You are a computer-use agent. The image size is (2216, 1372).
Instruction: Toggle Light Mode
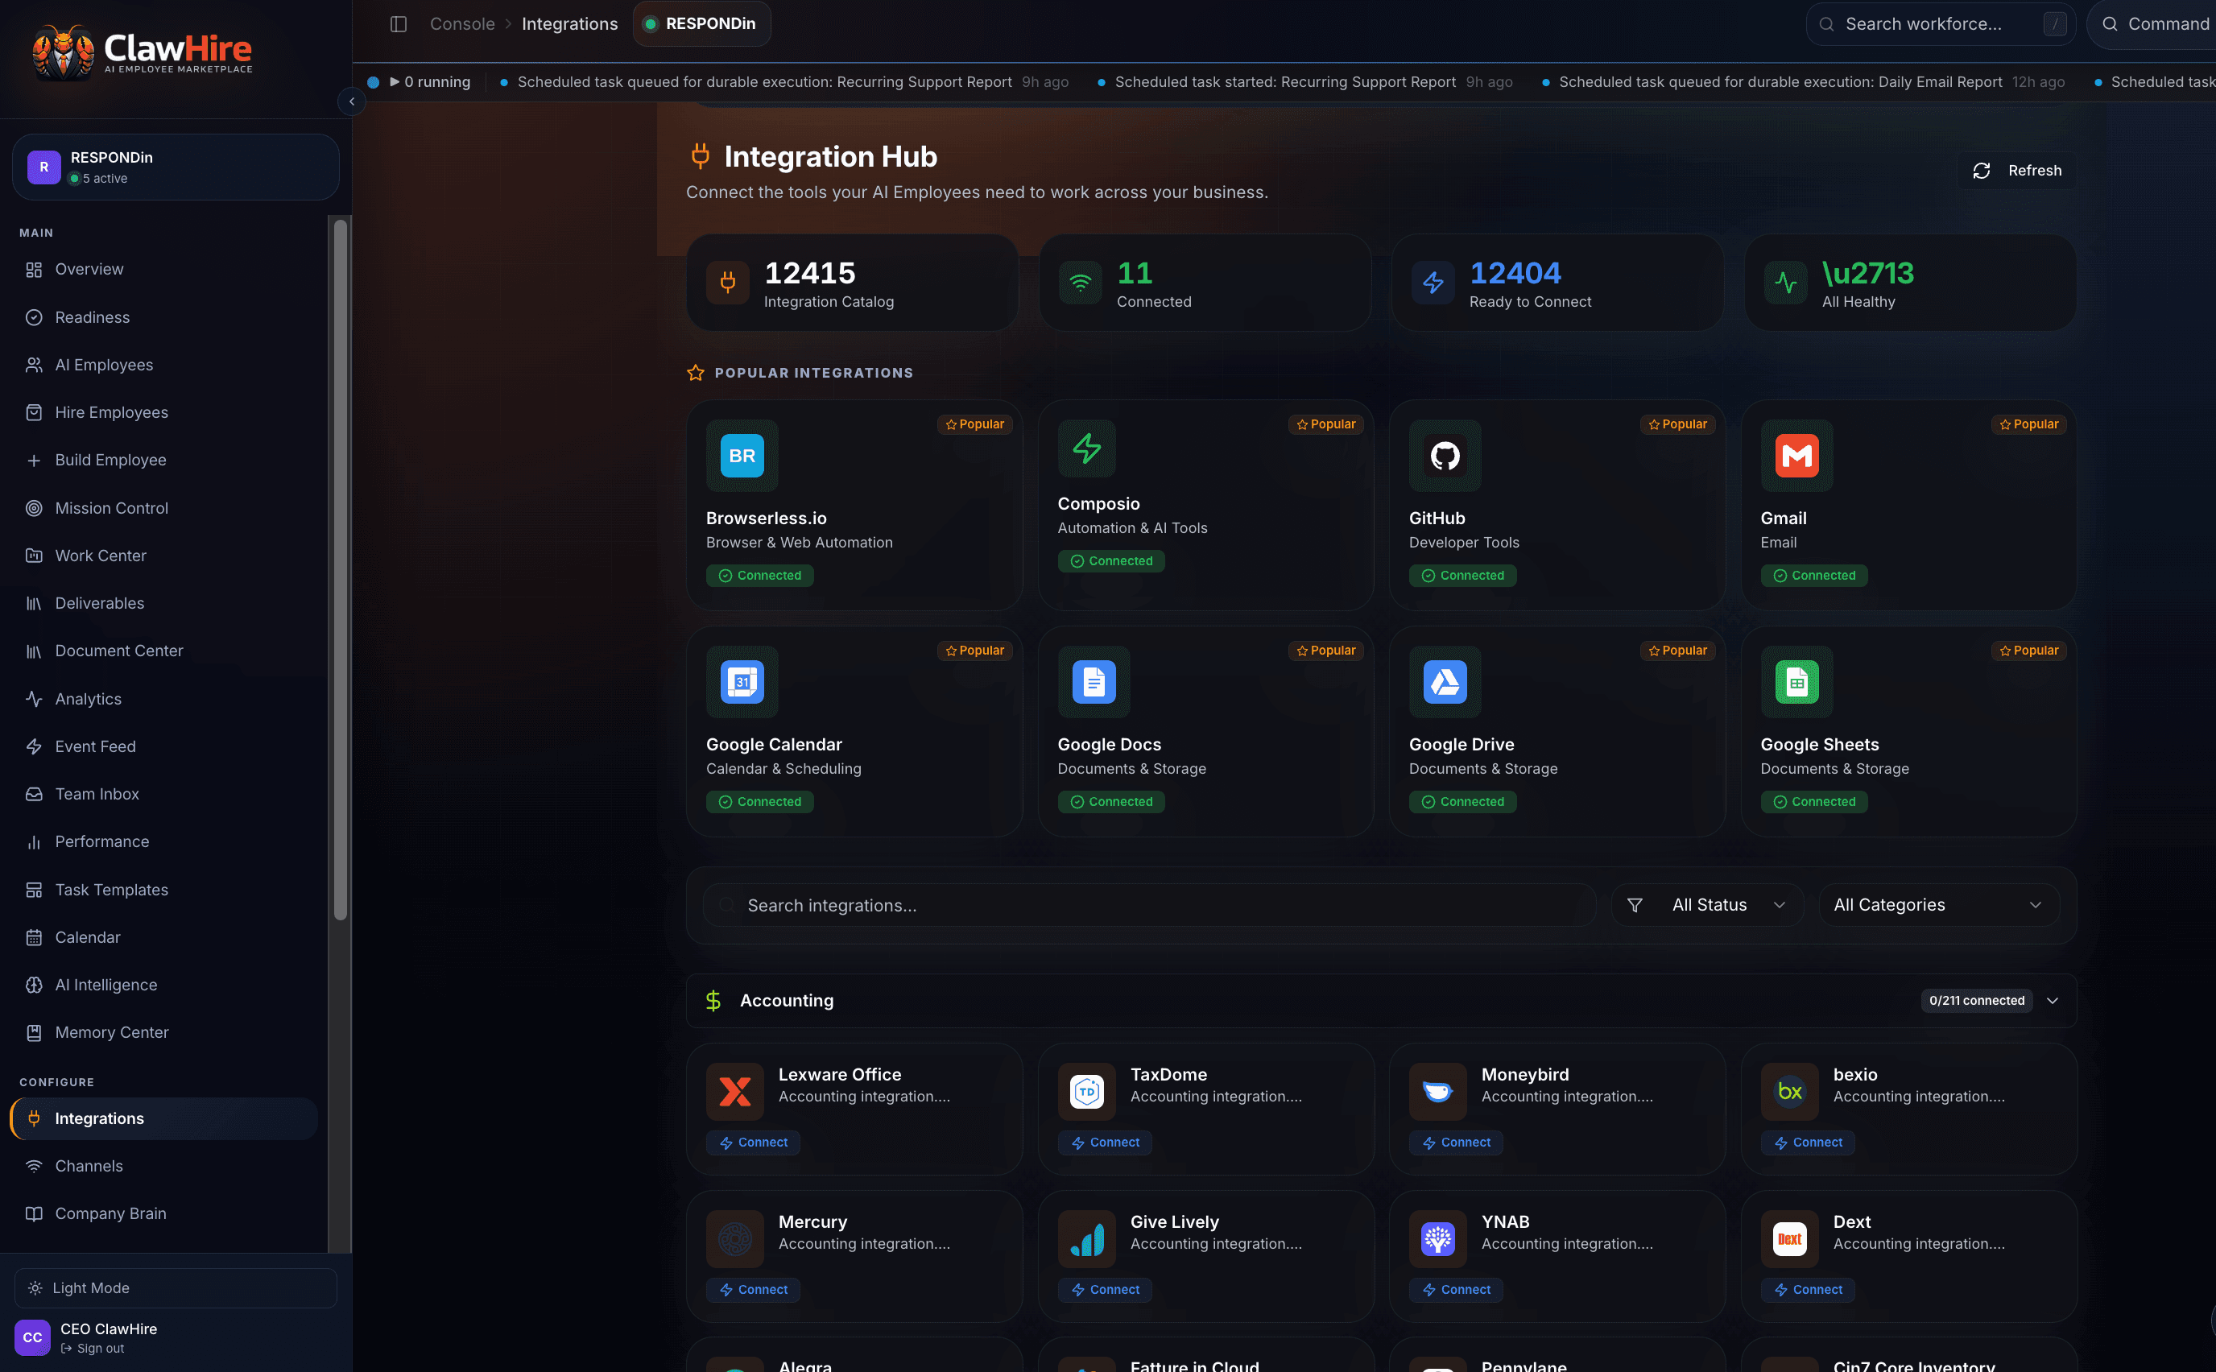tap(176, 1287)
